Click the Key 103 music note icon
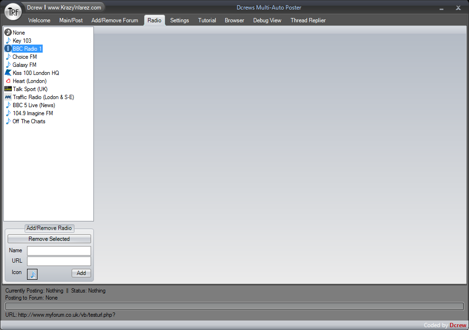 click(x=8, y=40)
